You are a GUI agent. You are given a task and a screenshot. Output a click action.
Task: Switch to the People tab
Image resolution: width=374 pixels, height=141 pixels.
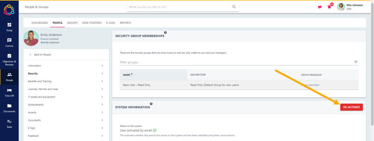tap(57, 23)
